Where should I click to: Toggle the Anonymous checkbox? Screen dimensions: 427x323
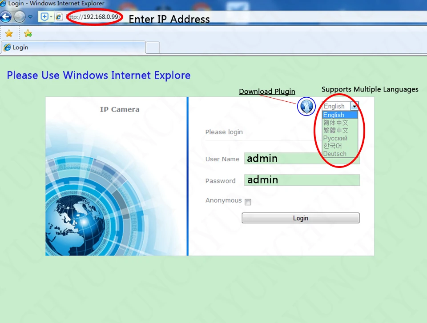[x=248, y=202]
